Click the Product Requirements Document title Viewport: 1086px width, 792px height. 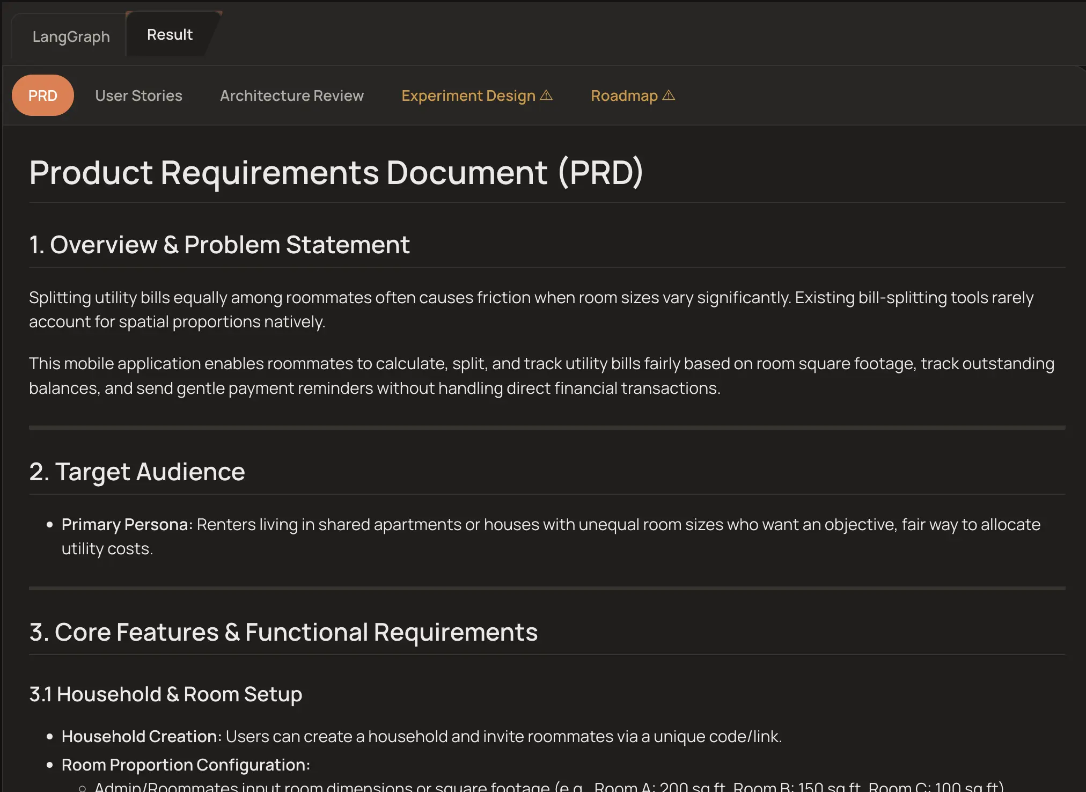[x=336, y=172]
